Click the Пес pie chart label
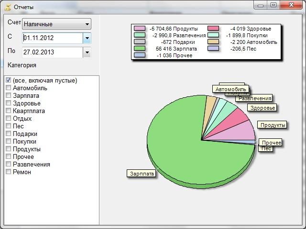Viewport: 306px width, 229px height. pos(266,148)
